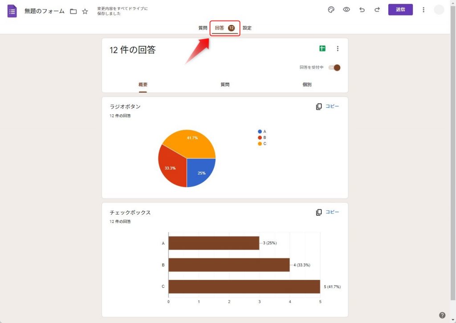Screen dimensions: 456x323
Task: Open the help question mark icon
Action: [442, 315]
